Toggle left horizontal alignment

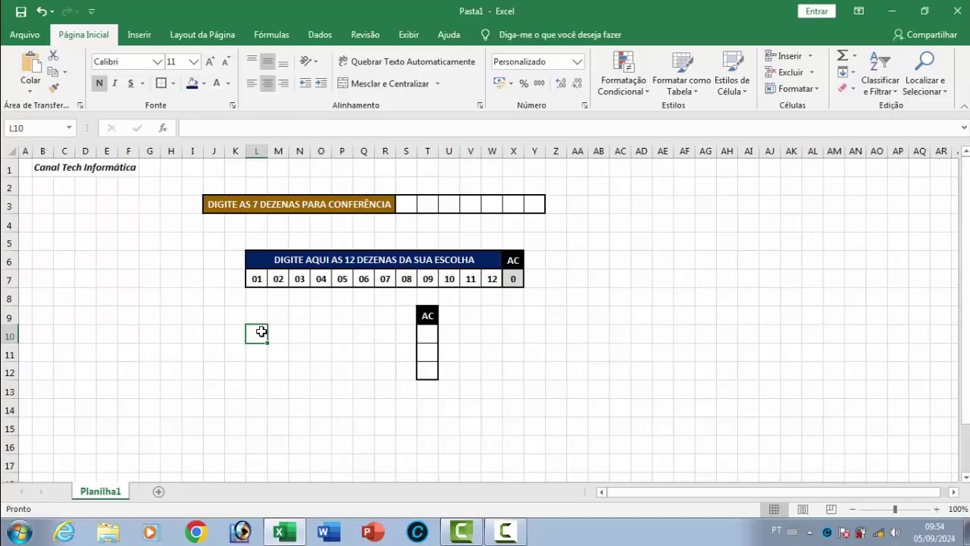point(252,83)
